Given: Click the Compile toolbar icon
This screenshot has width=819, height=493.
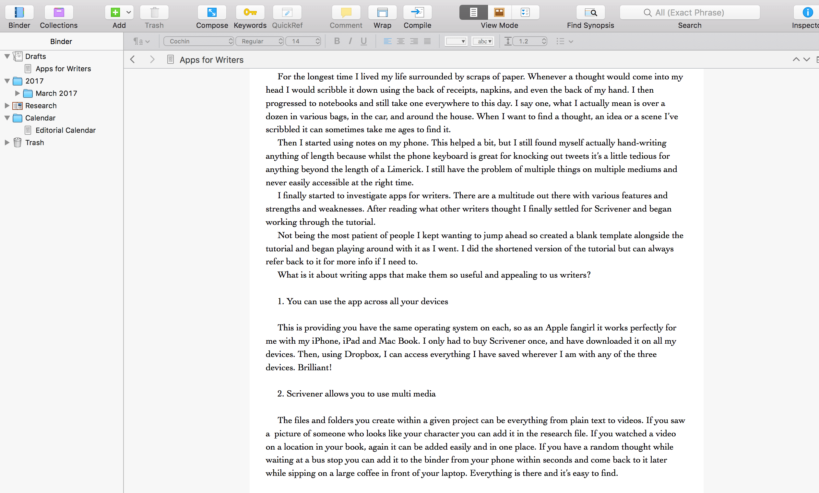Looking at the screenshot, I should pos(417,13).
